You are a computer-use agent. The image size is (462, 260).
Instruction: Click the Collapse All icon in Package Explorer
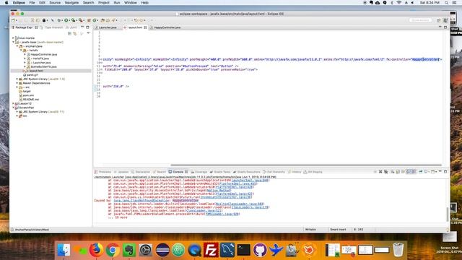pyautogui.click(x=69, y=33)
